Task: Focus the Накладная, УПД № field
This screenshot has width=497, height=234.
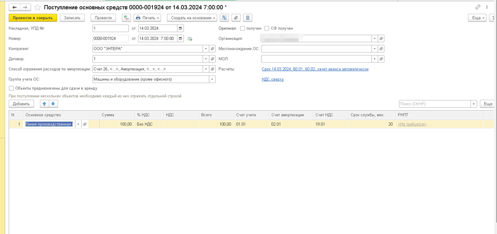Action: tap(110, 28)
